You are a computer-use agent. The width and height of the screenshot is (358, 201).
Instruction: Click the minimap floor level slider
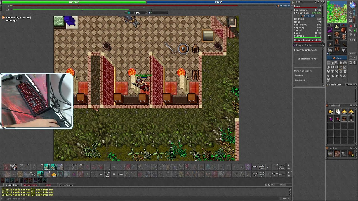pos(354,16)
